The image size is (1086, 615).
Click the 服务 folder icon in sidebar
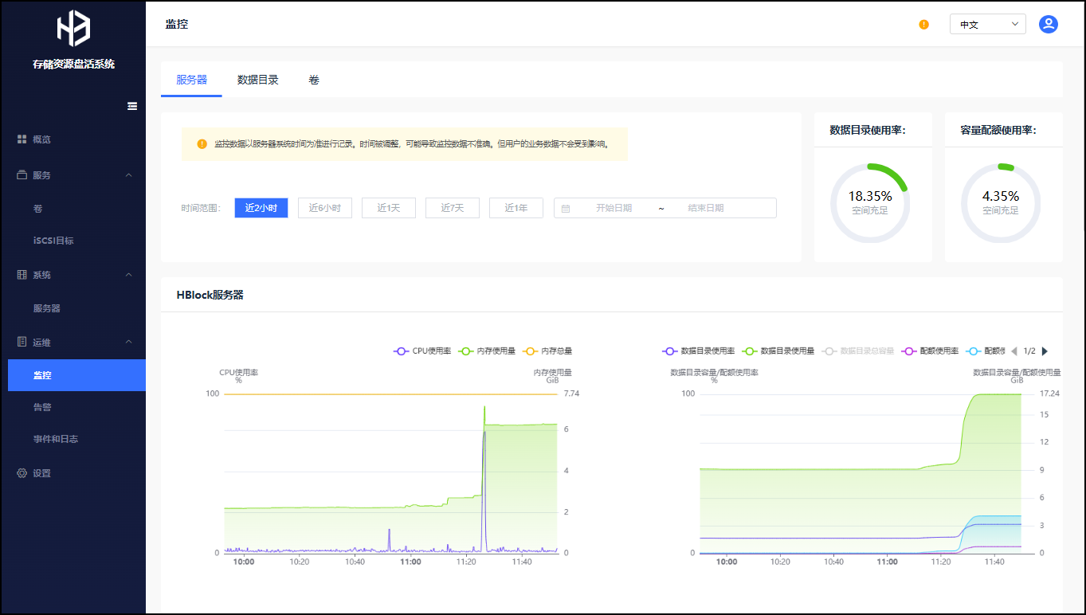tap(22, 175)
